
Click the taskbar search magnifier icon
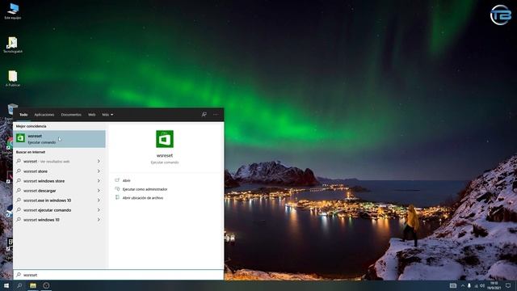19,285
